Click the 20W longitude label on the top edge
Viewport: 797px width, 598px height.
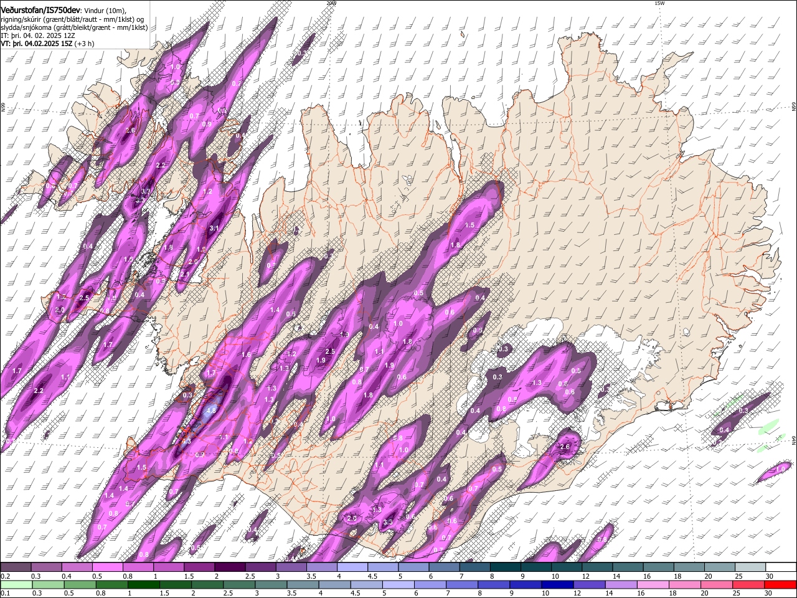click(x=331, y=3)
